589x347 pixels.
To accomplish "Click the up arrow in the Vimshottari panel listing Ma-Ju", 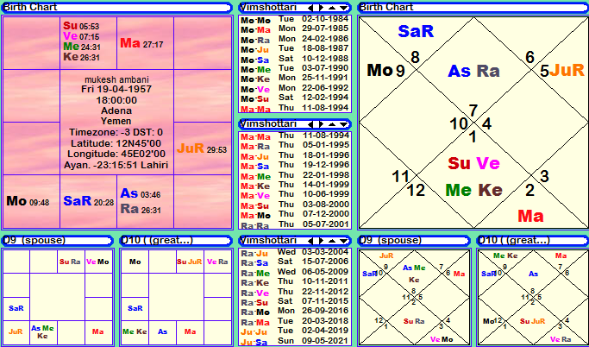I will coord(332,124).
